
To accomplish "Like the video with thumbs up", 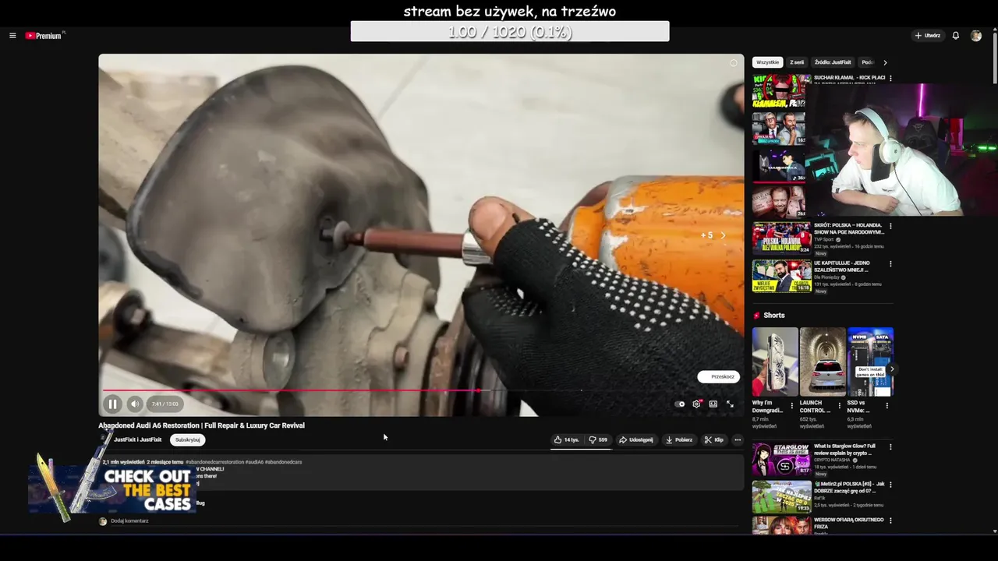I will (x=566, y=439).
